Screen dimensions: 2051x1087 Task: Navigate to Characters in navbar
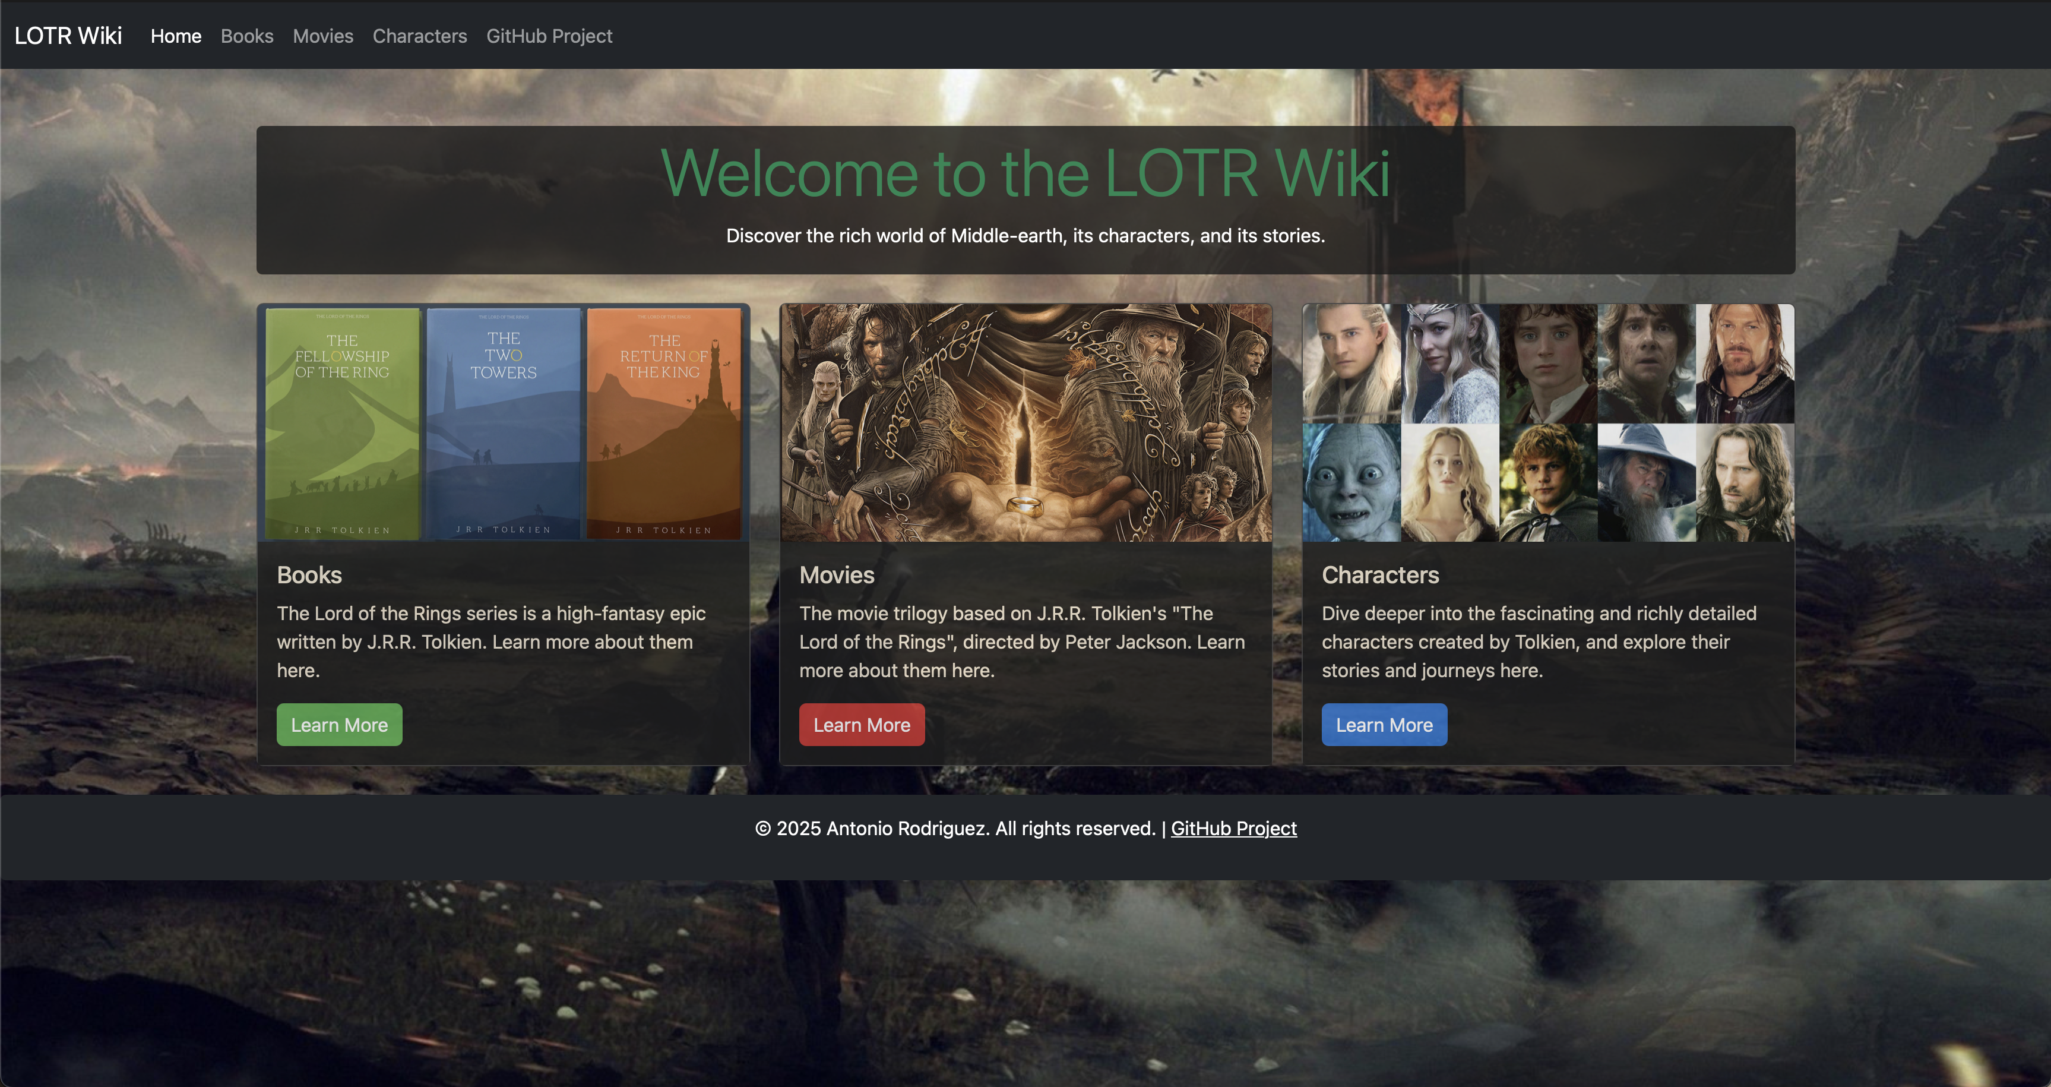tap(420, 36)
